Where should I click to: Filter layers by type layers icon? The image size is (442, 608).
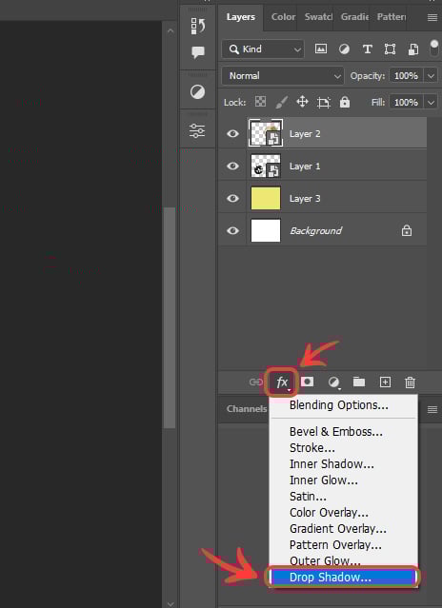(367, 49)
